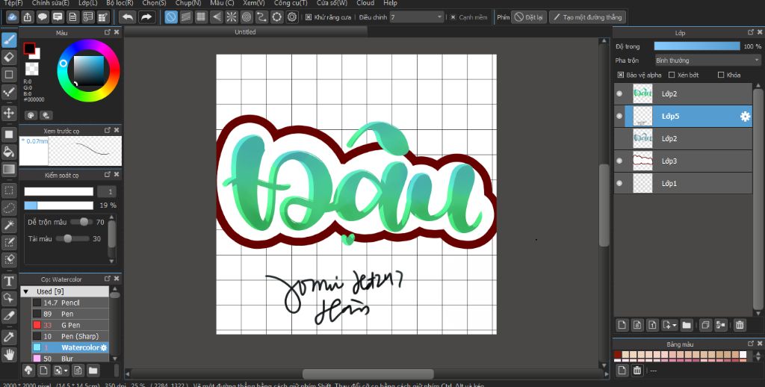
Task: Select the G Pen brush
Action: [70, 325]
